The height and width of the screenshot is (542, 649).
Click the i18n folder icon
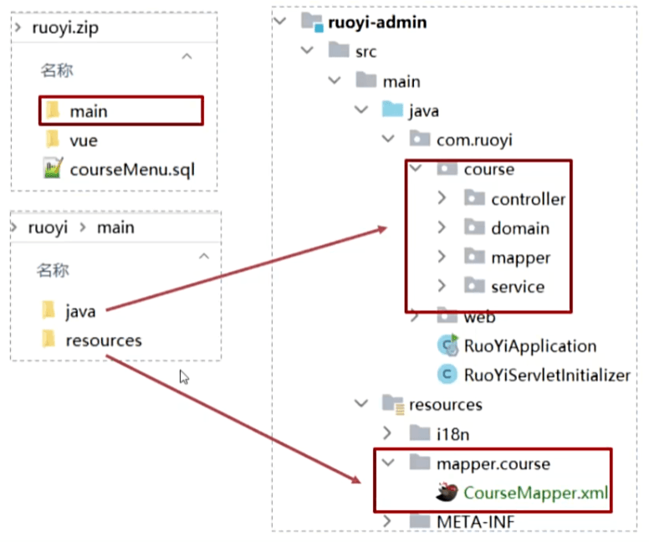[x=420, y=433]
